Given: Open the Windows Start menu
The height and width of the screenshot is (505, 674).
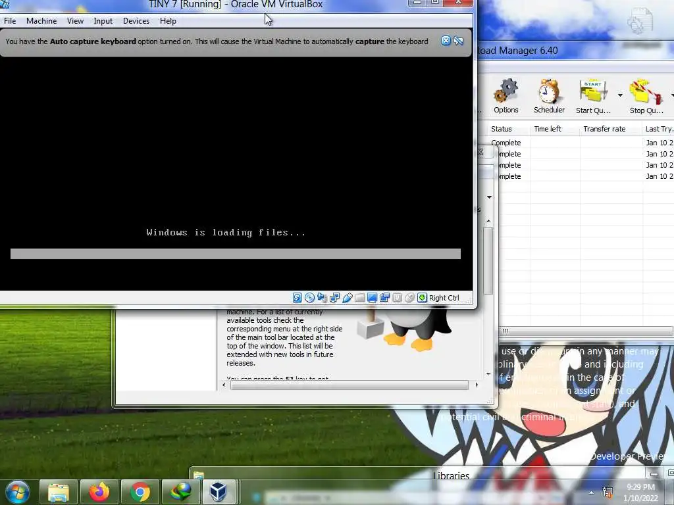Looking at the screenshot, I should [17, 492].
